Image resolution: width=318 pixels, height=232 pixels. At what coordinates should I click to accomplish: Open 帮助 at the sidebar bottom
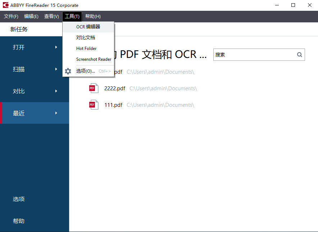click(x=18, y=221)
